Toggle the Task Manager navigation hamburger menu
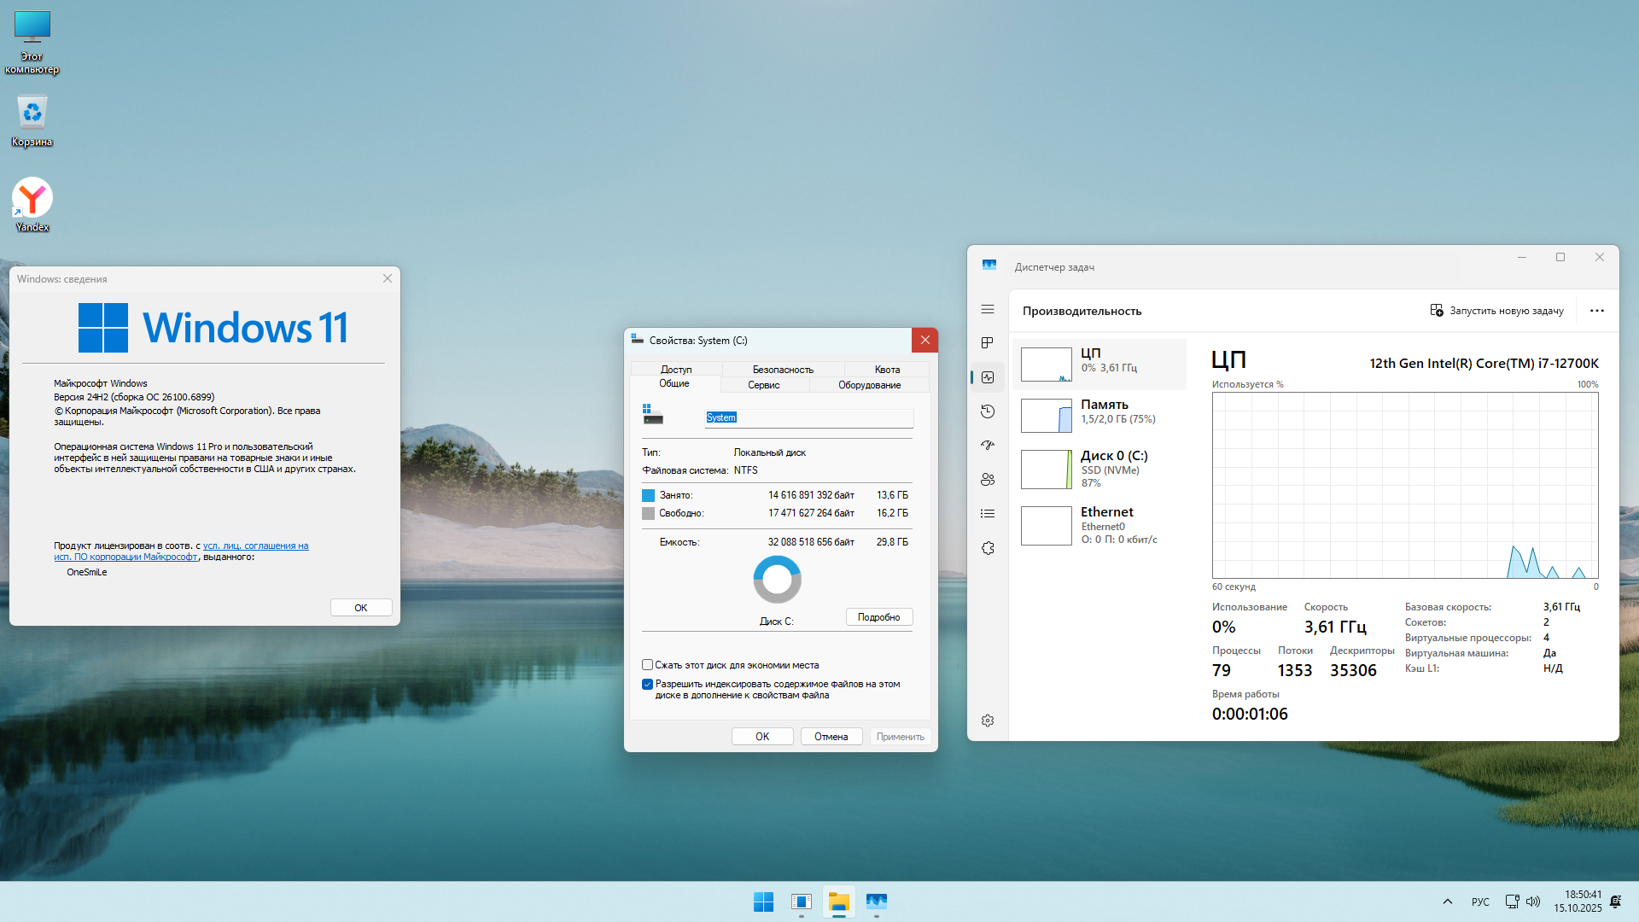The width and height of the screenshot is (1639, 922). coord(988,309)
